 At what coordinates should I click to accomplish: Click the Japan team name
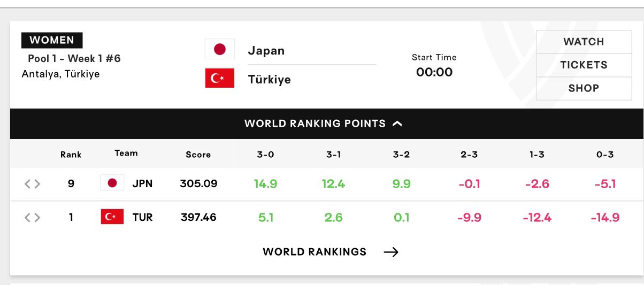266,51
